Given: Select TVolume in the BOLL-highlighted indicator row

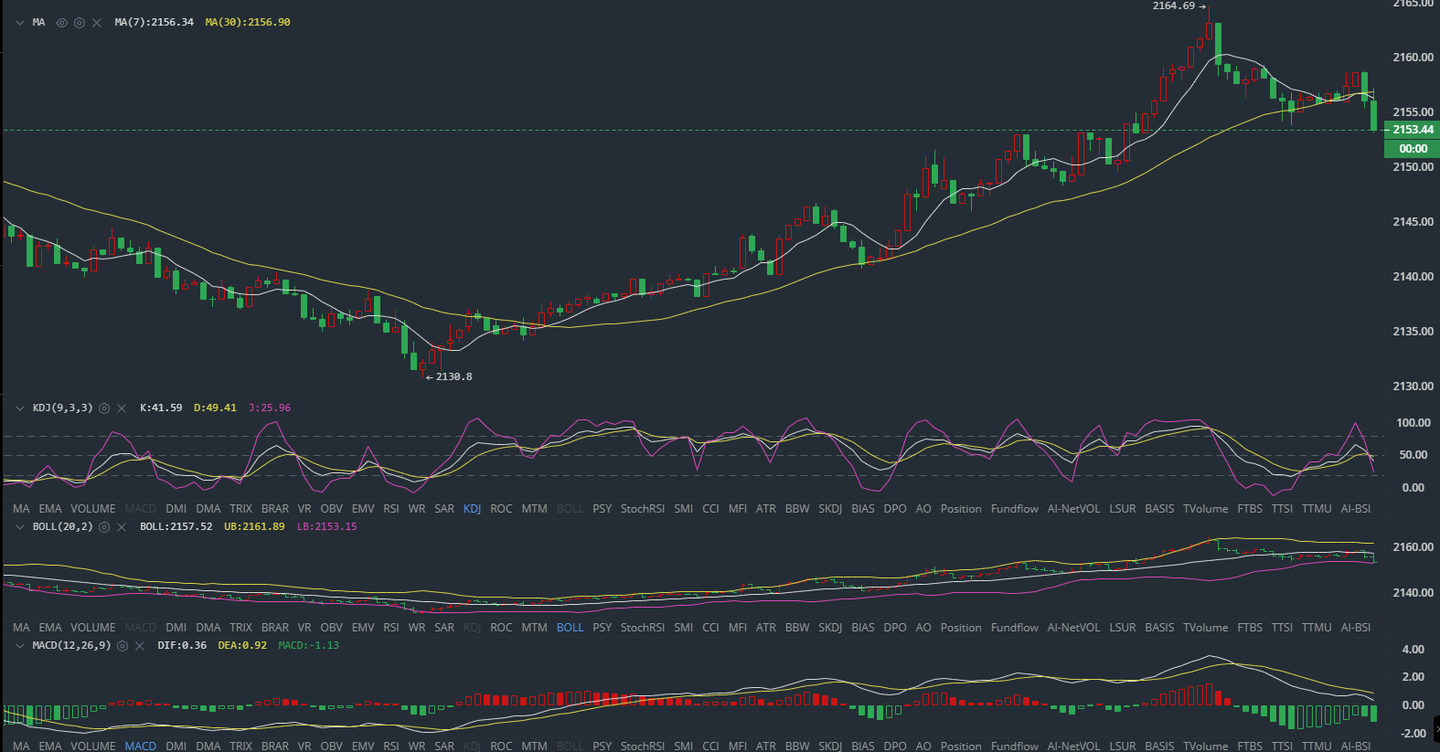Looking at the screenshot, I should [1206, 628].
